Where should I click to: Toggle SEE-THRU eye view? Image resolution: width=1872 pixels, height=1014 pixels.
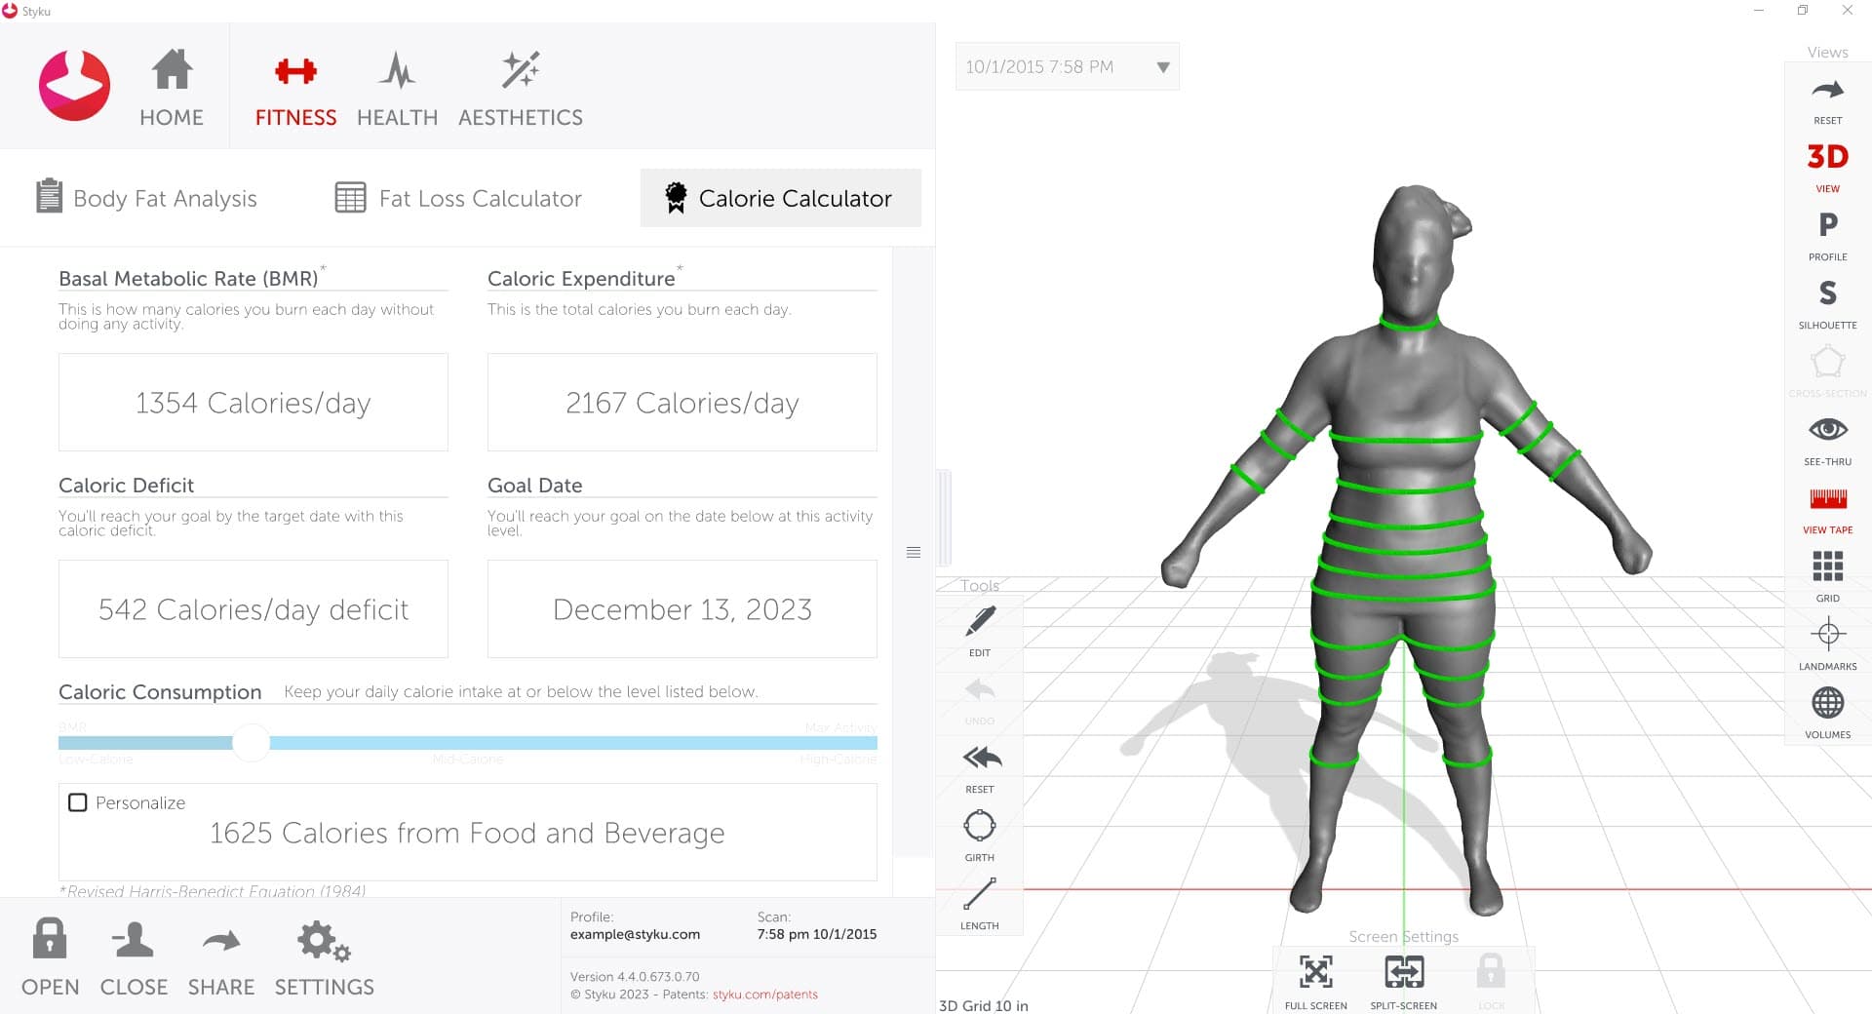pyautogui.click(x=1827, y=441)
